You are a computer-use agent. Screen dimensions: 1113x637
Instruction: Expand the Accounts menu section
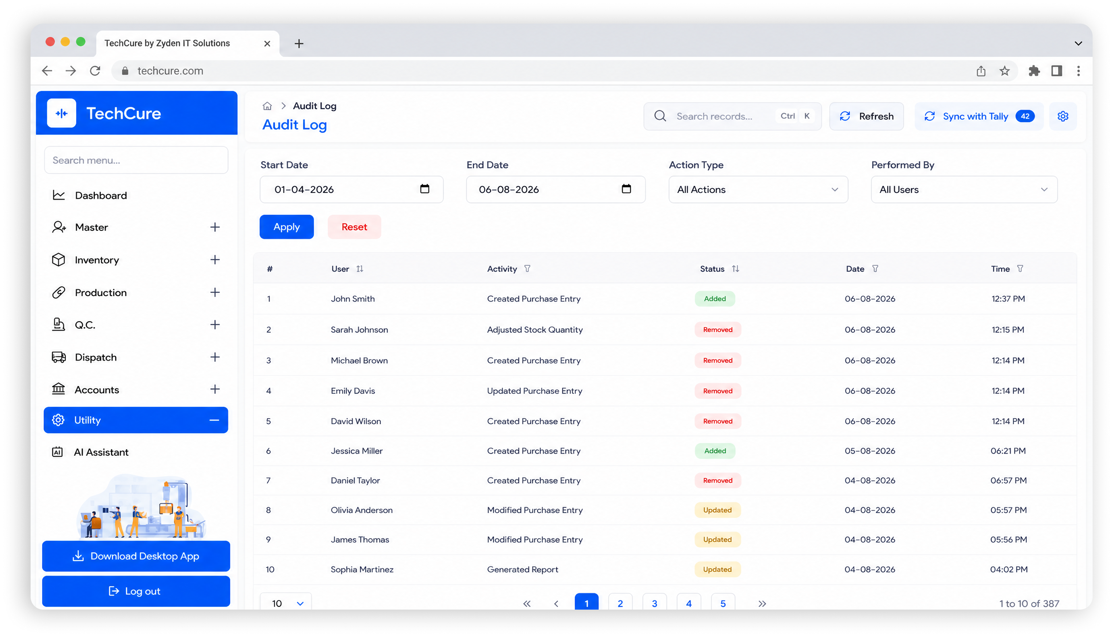[x=214, y=390]
